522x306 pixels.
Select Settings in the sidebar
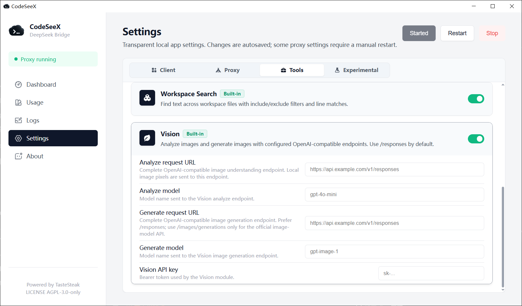click(53, 138)
